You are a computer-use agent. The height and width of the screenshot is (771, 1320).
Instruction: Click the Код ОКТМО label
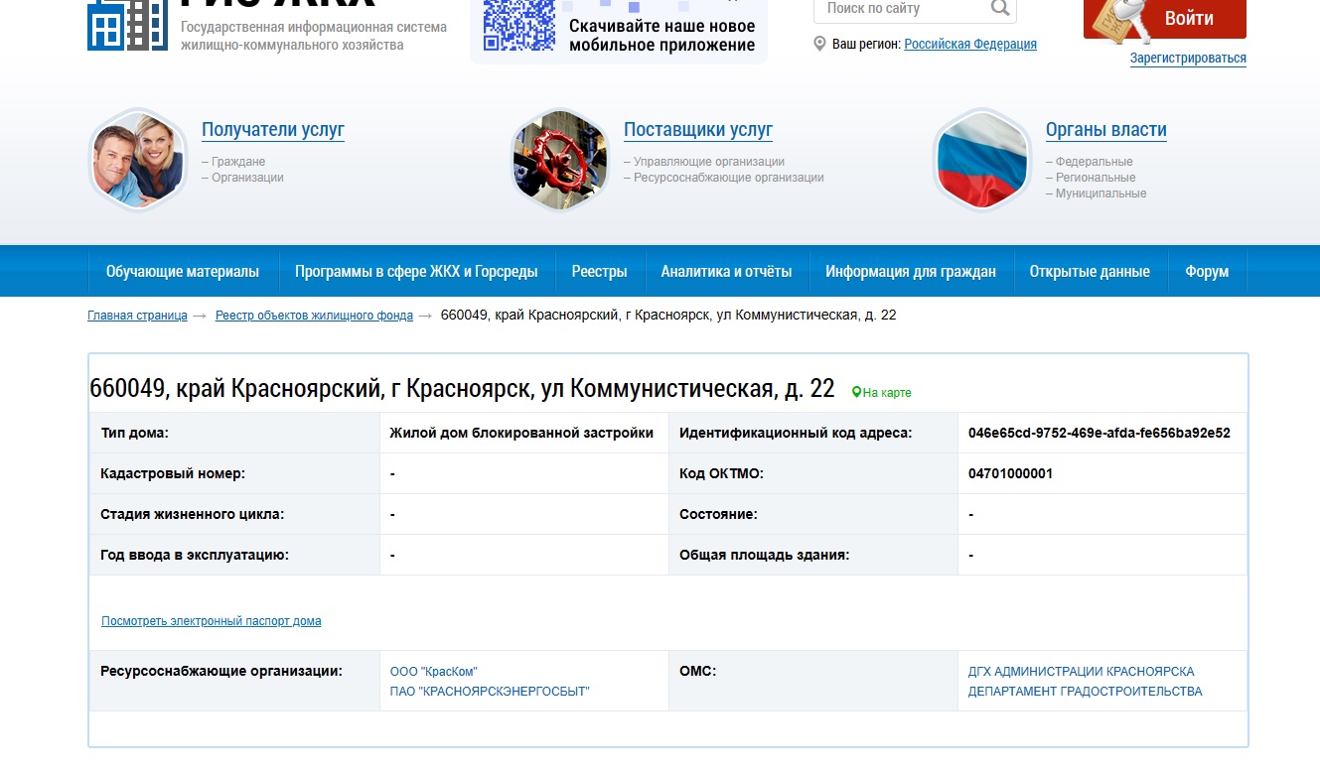721,473
